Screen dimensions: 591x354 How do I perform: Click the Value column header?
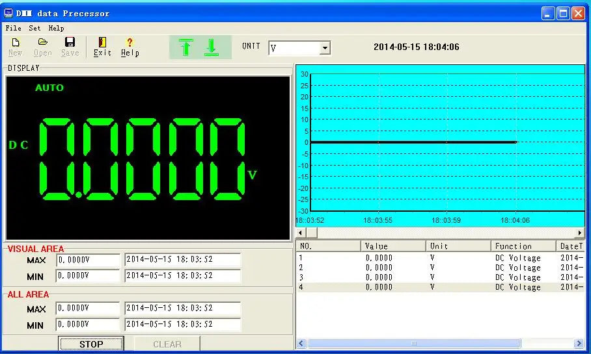393,246
